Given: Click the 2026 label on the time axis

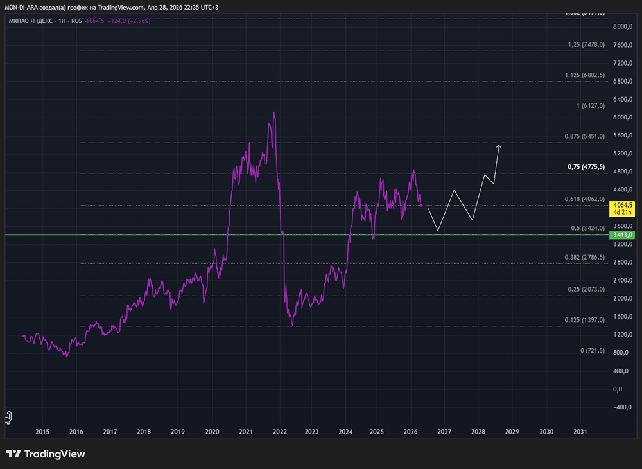Looking at the screenshot, I should 411,432.
